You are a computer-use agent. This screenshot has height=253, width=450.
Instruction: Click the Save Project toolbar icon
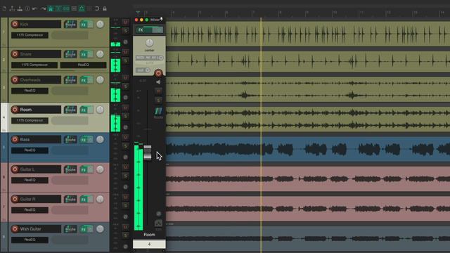coord(20,8)
